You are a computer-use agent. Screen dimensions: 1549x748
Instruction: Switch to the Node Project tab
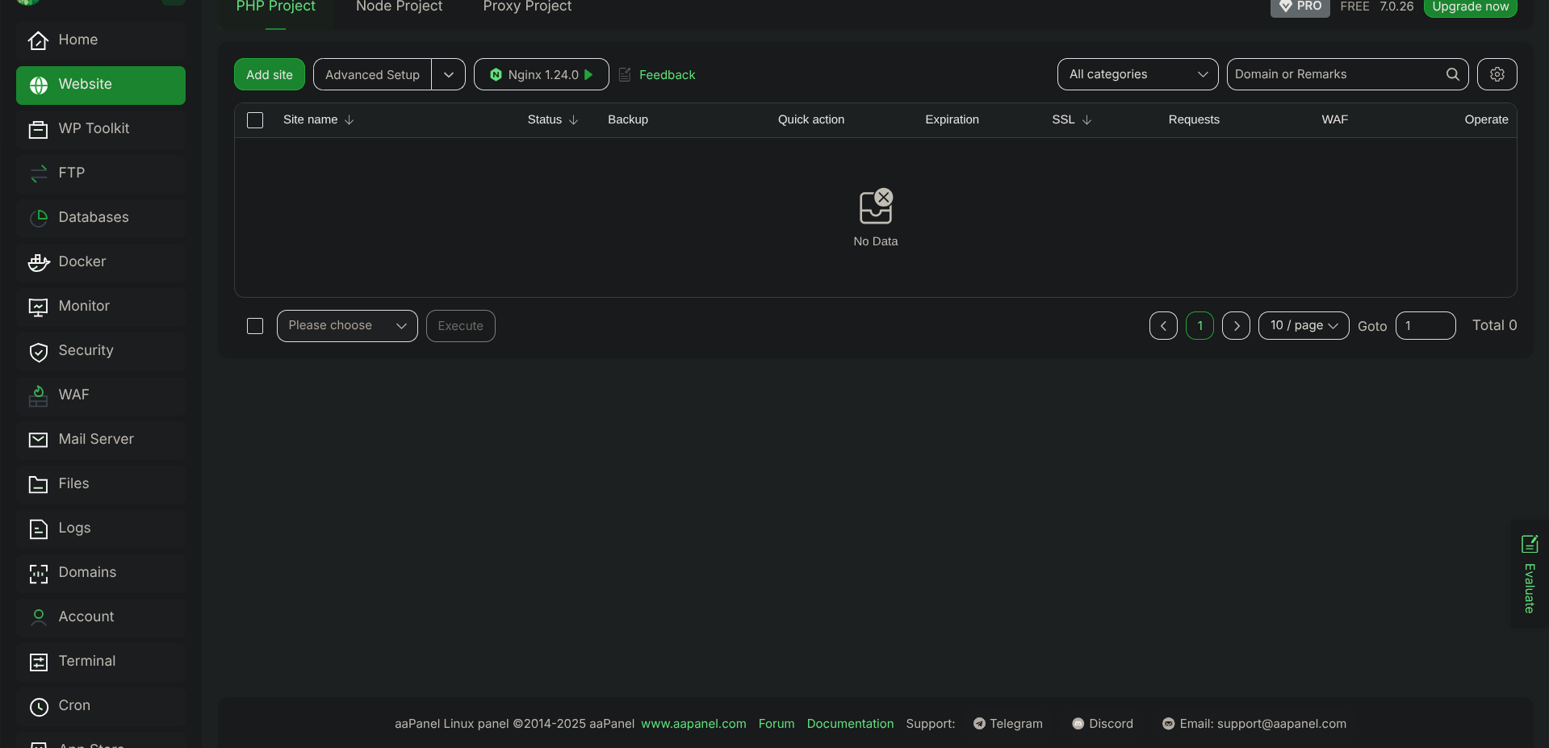click(x=399, y=7)
